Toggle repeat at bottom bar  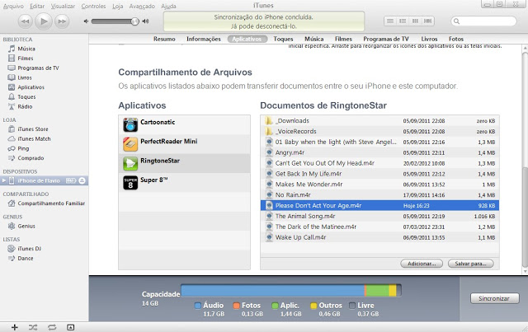coord(51,326)
